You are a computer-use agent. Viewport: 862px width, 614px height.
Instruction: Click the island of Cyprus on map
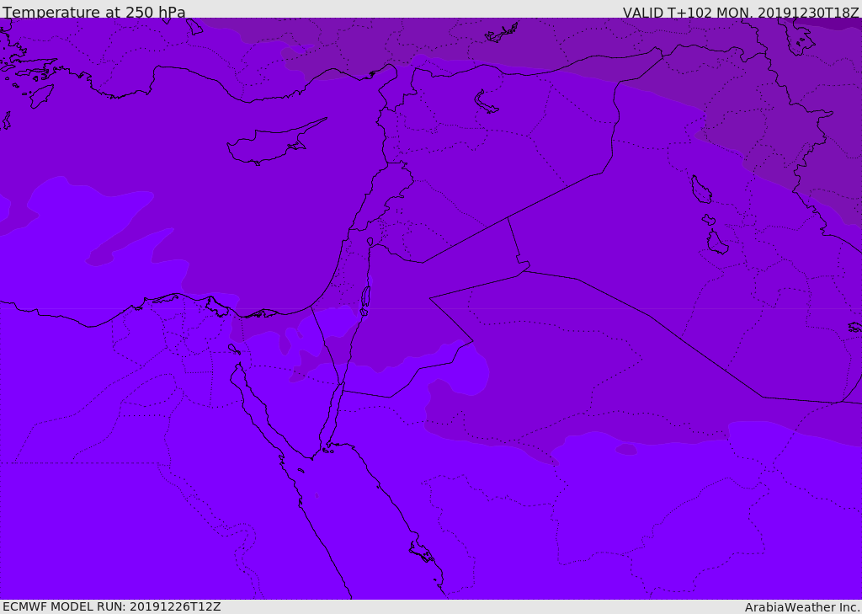coord(269,147)
